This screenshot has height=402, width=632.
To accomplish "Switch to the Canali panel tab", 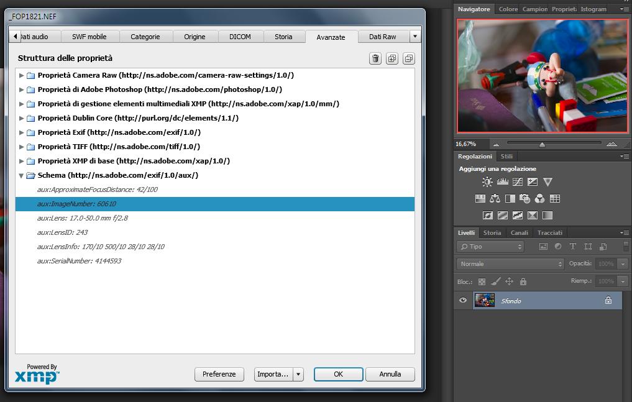I will [519, 233].
